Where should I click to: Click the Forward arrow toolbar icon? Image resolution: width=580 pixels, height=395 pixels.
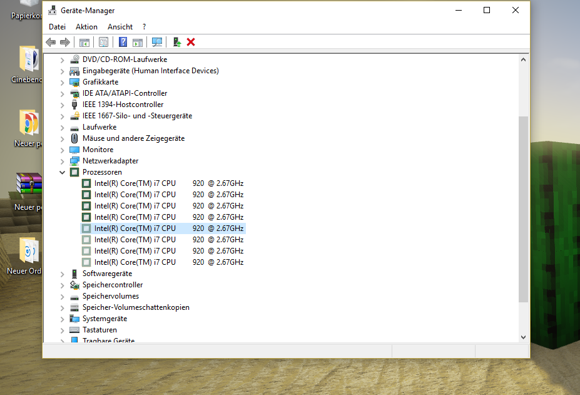pos(65,42)
